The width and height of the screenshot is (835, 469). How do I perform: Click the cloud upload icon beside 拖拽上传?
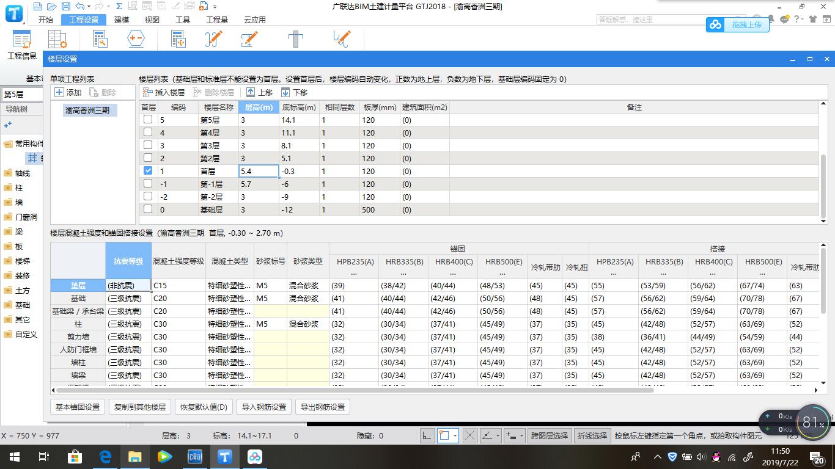pos(715,24)
